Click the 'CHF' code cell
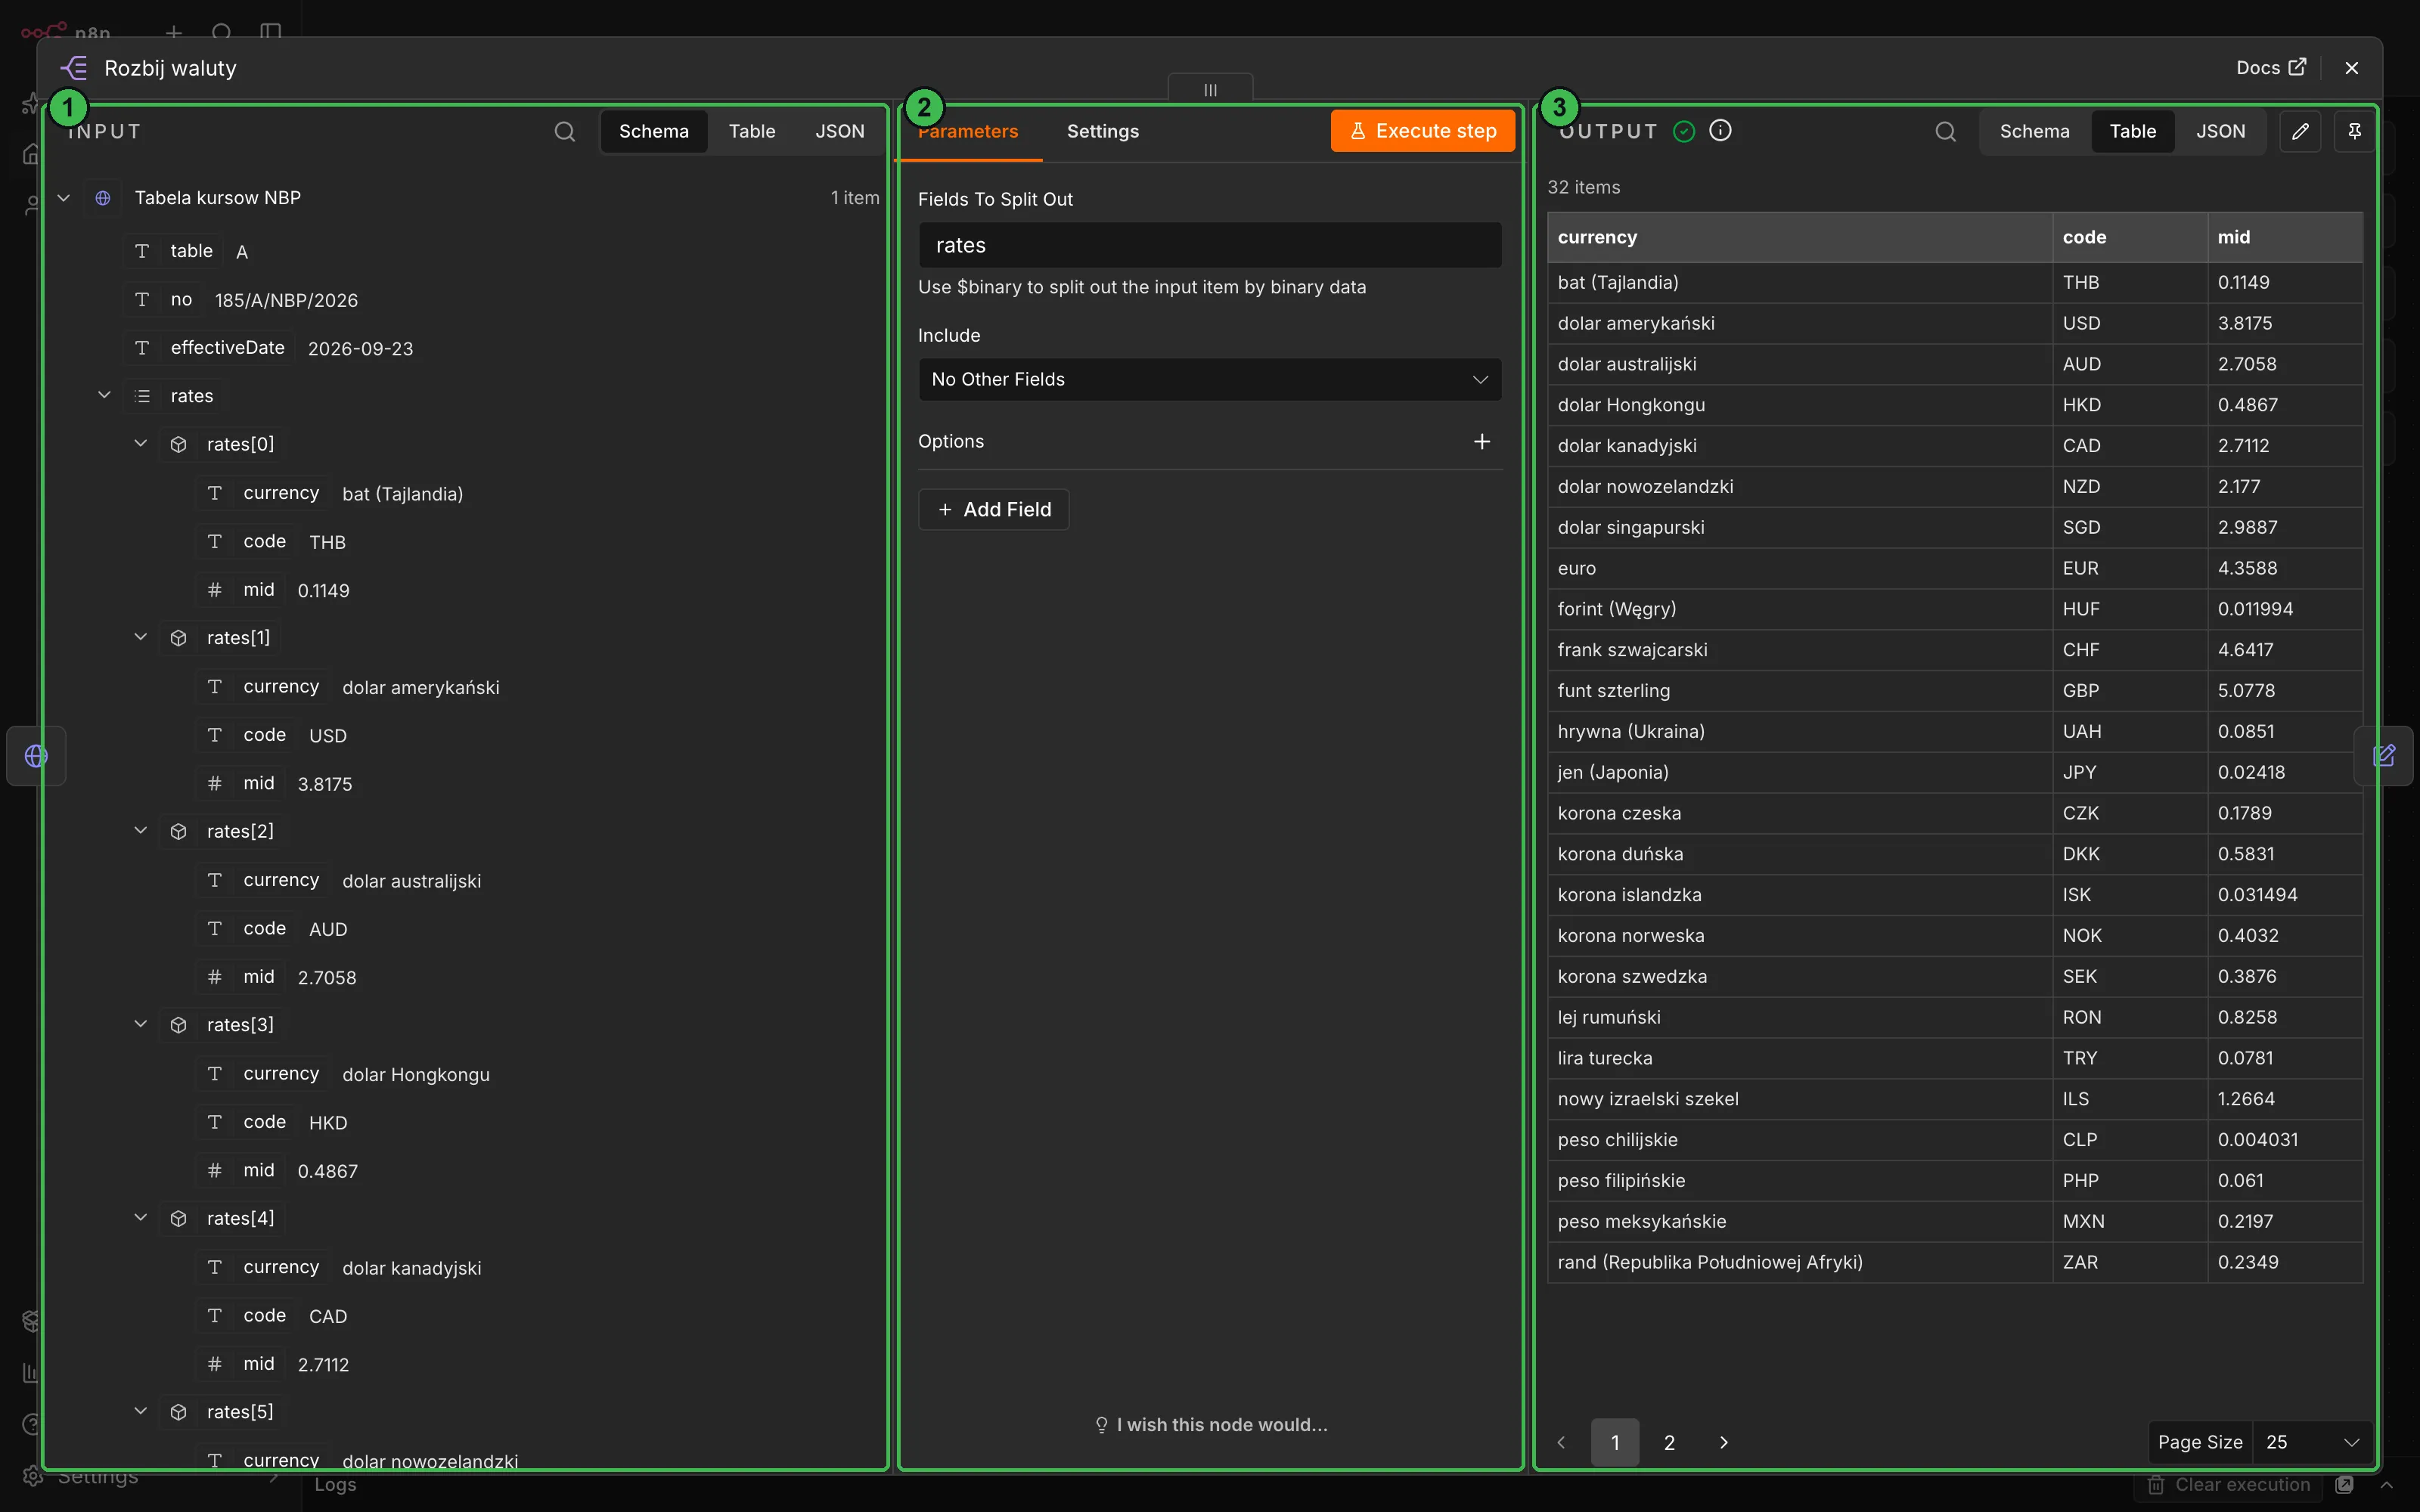2420x1512 pixels. point(2130,650)
